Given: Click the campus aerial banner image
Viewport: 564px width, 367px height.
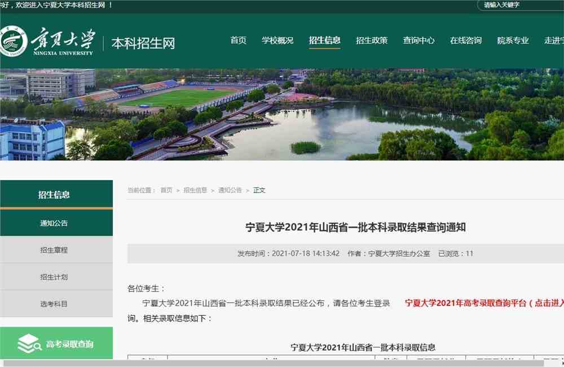Looking at the screenshot, I should 282,114.
